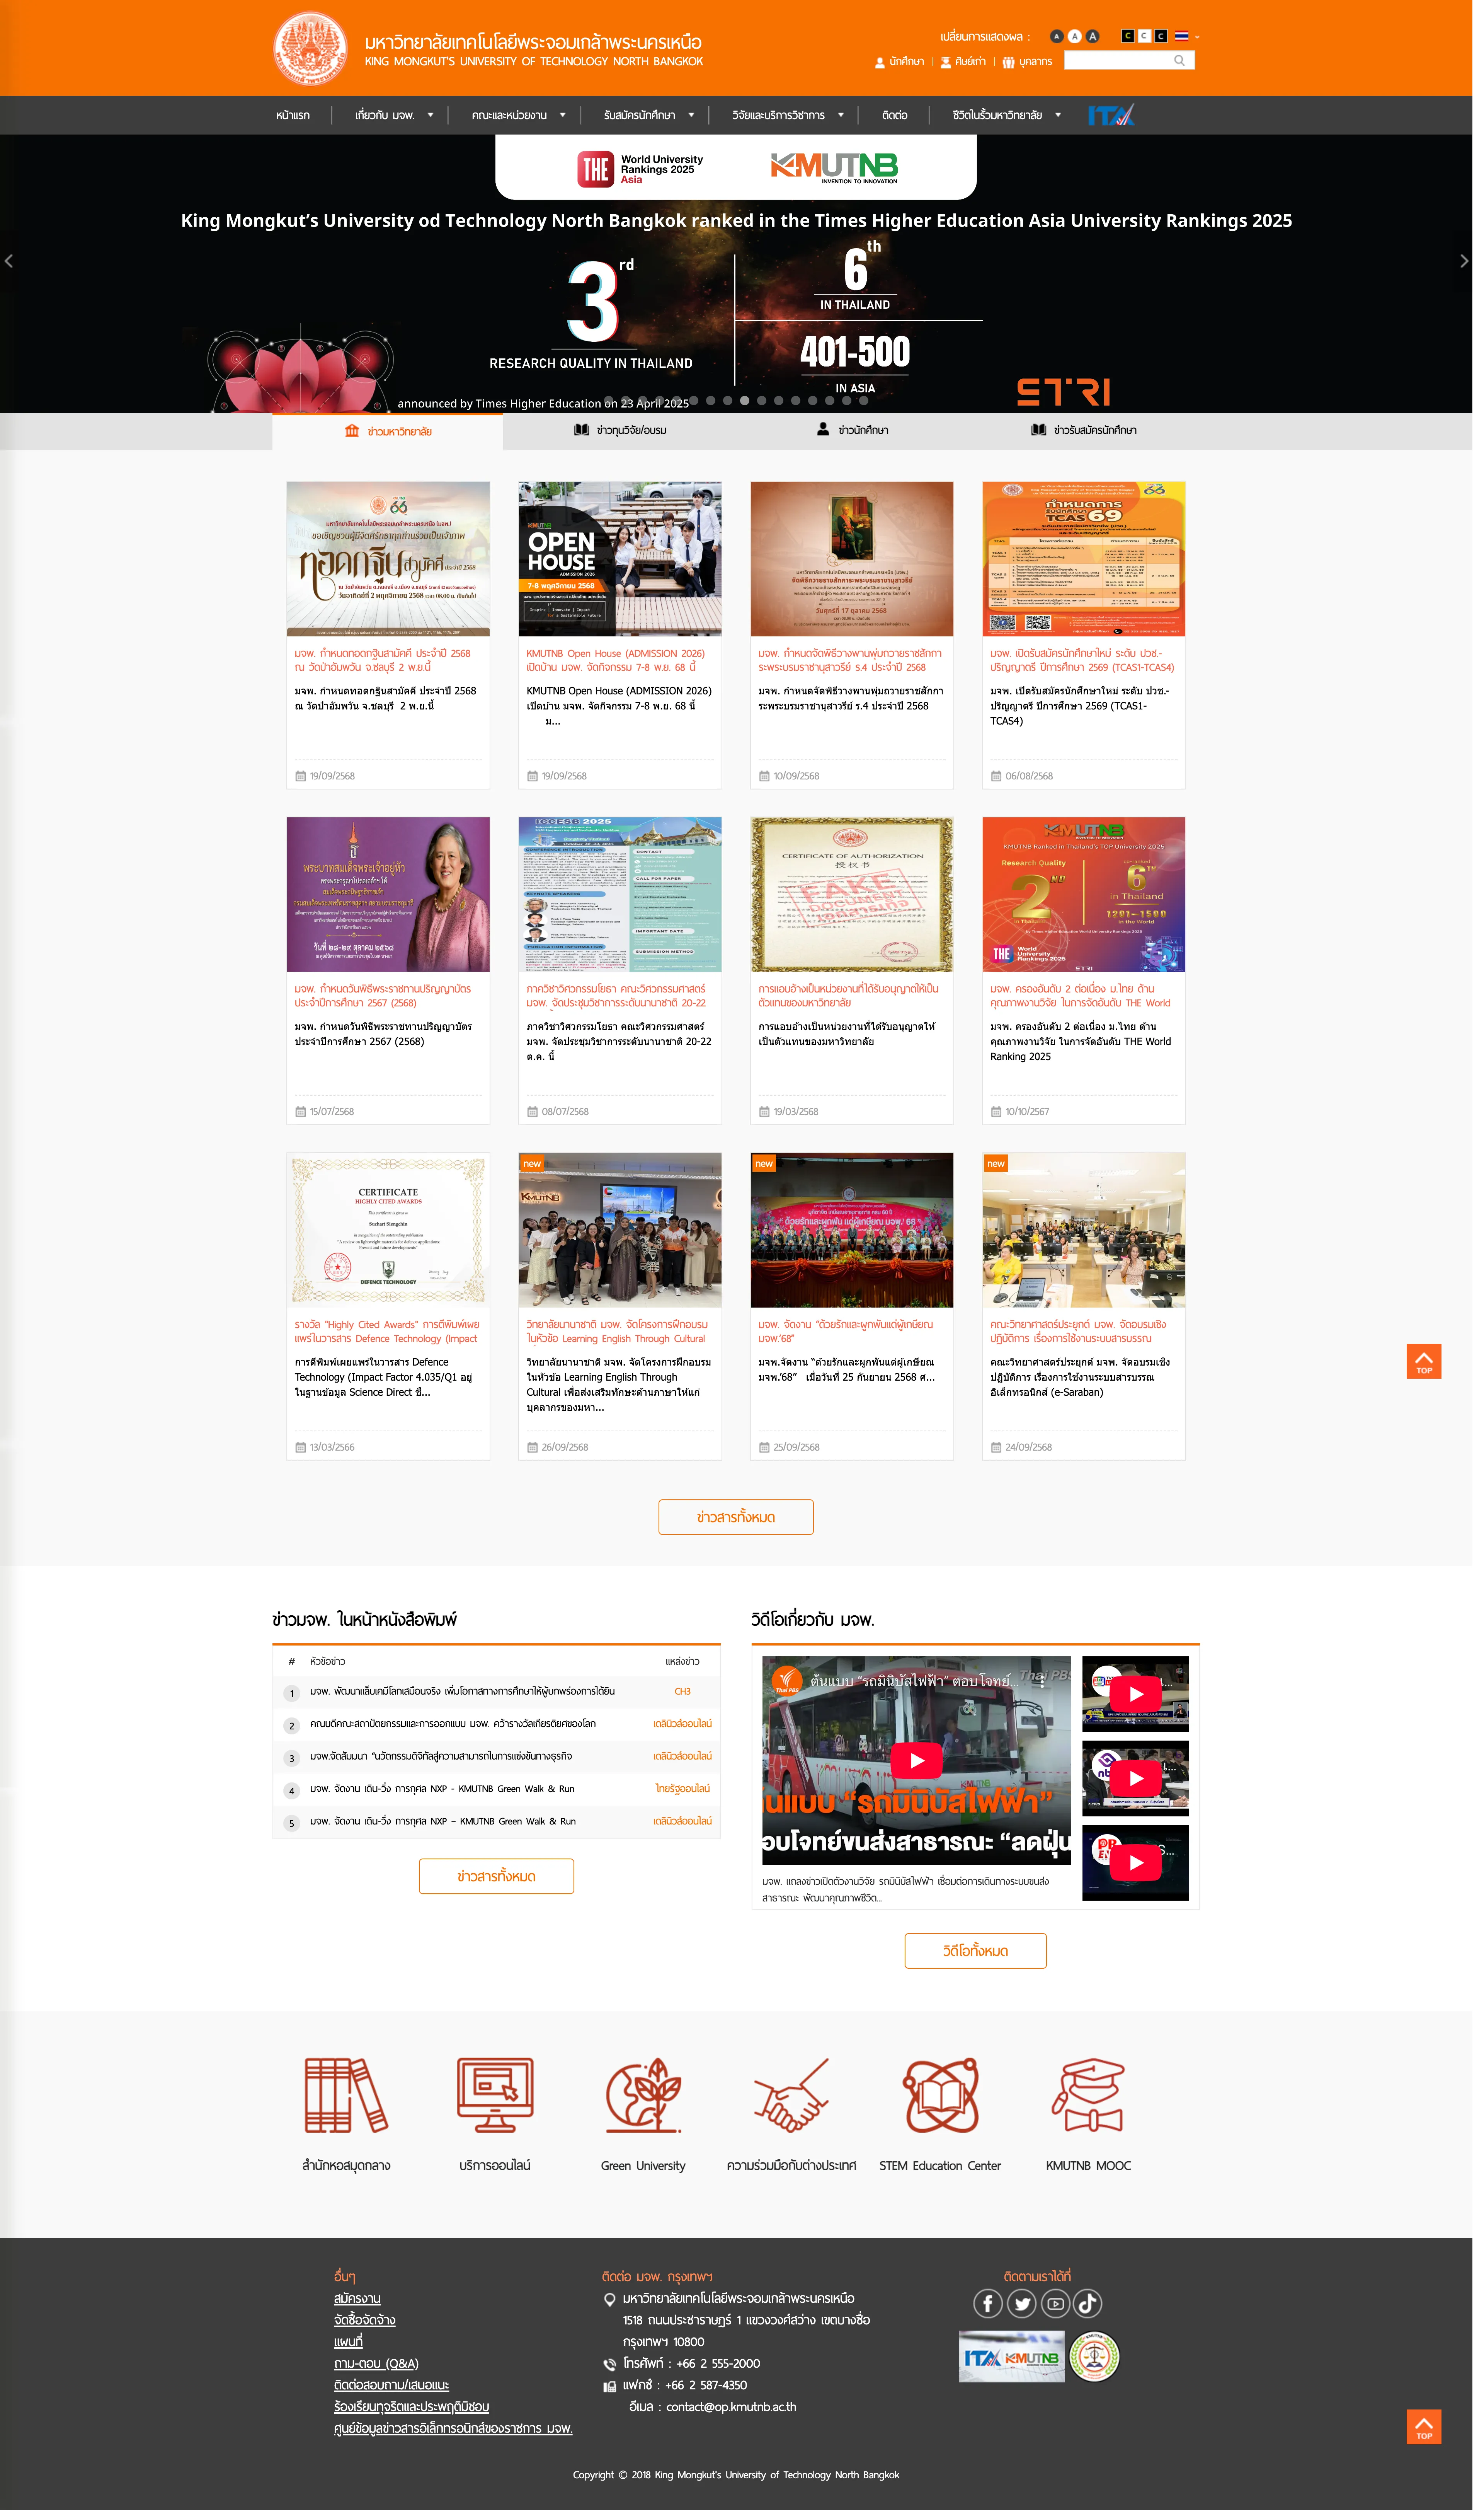Open the OPEN HOUSE news thumbnail

[x=620, y=558]
